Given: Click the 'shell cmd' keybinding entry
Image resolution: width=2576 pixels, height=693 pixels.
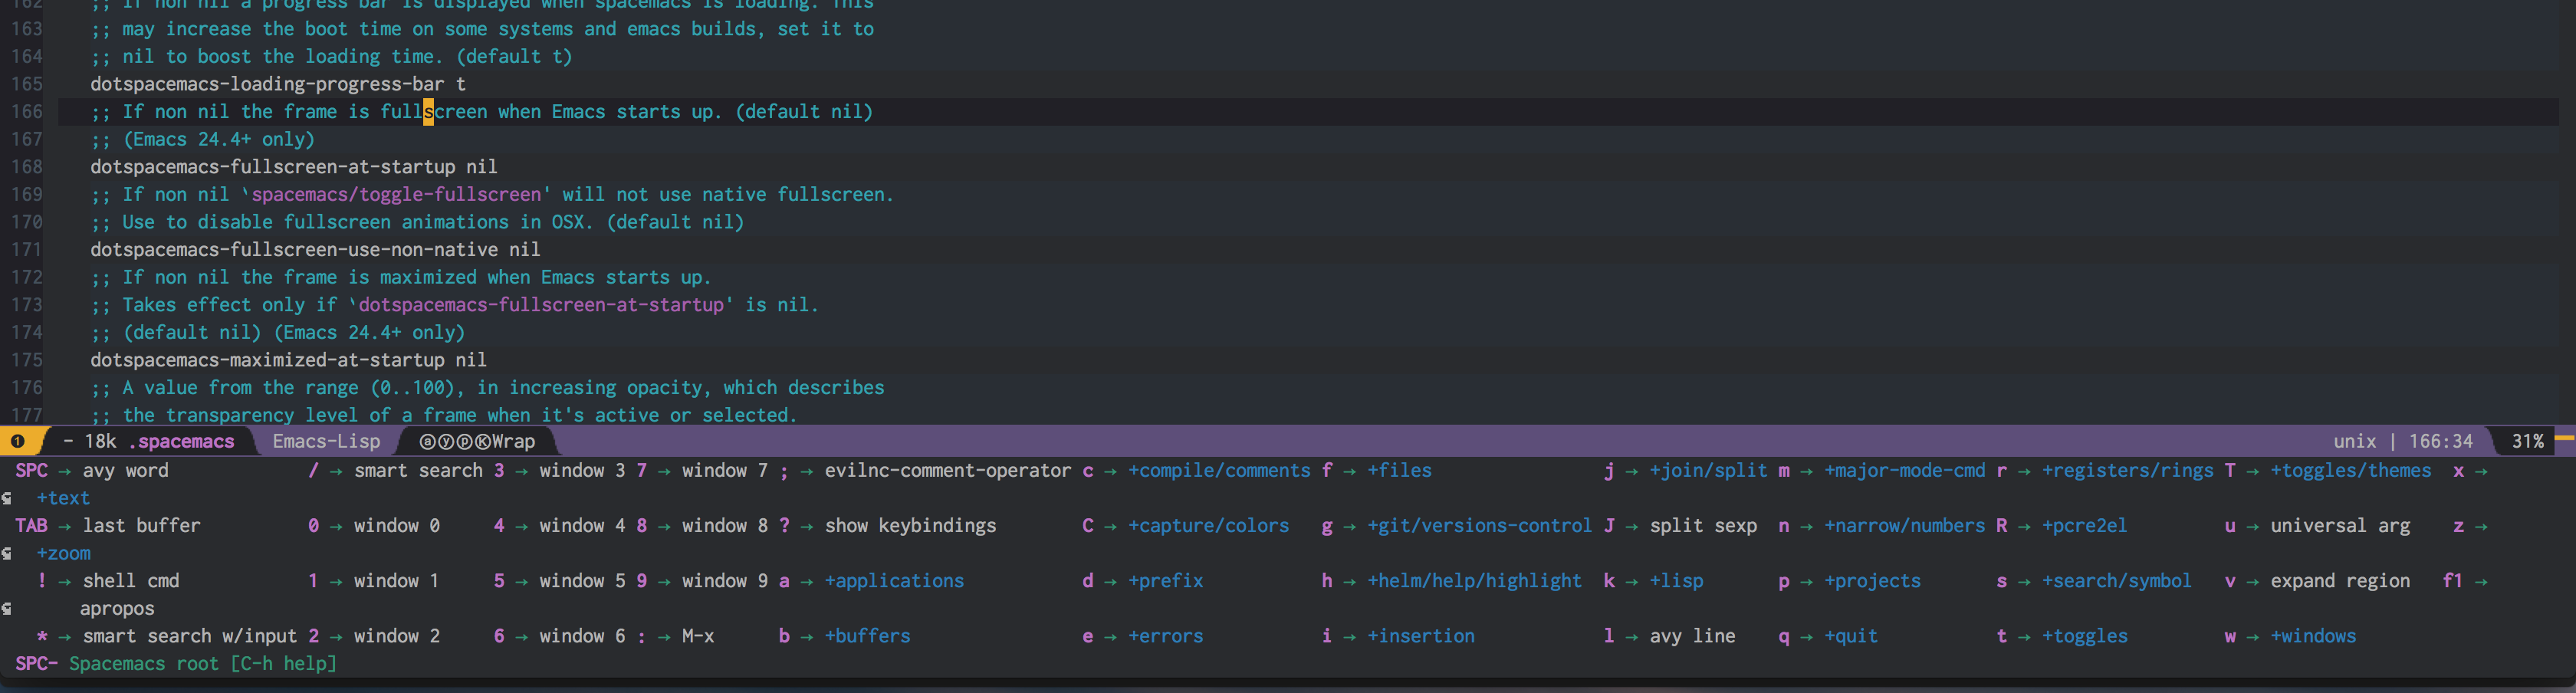Looking at the screenshot, I should point(130,580).
